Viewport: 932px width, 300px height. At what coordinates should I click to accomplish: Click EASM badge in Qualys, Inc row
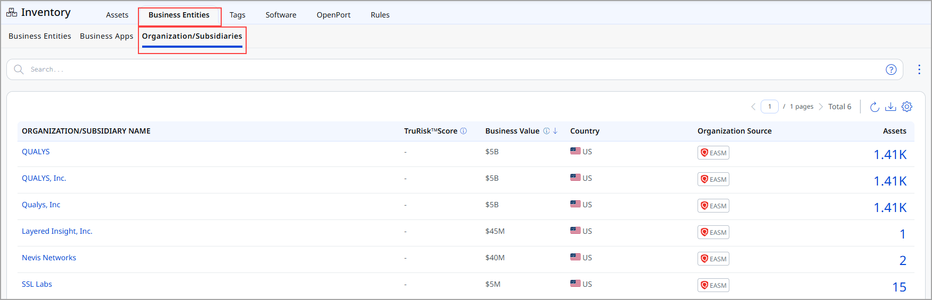point(713,206)
